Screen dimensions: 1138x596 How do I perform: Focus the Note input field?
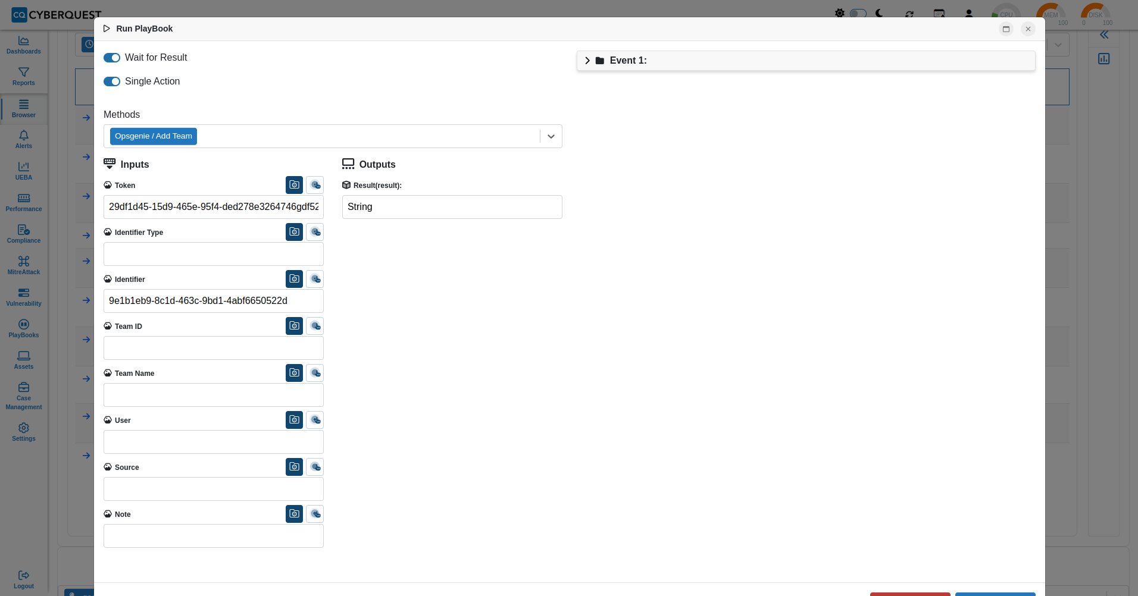[x=214, y=536]
